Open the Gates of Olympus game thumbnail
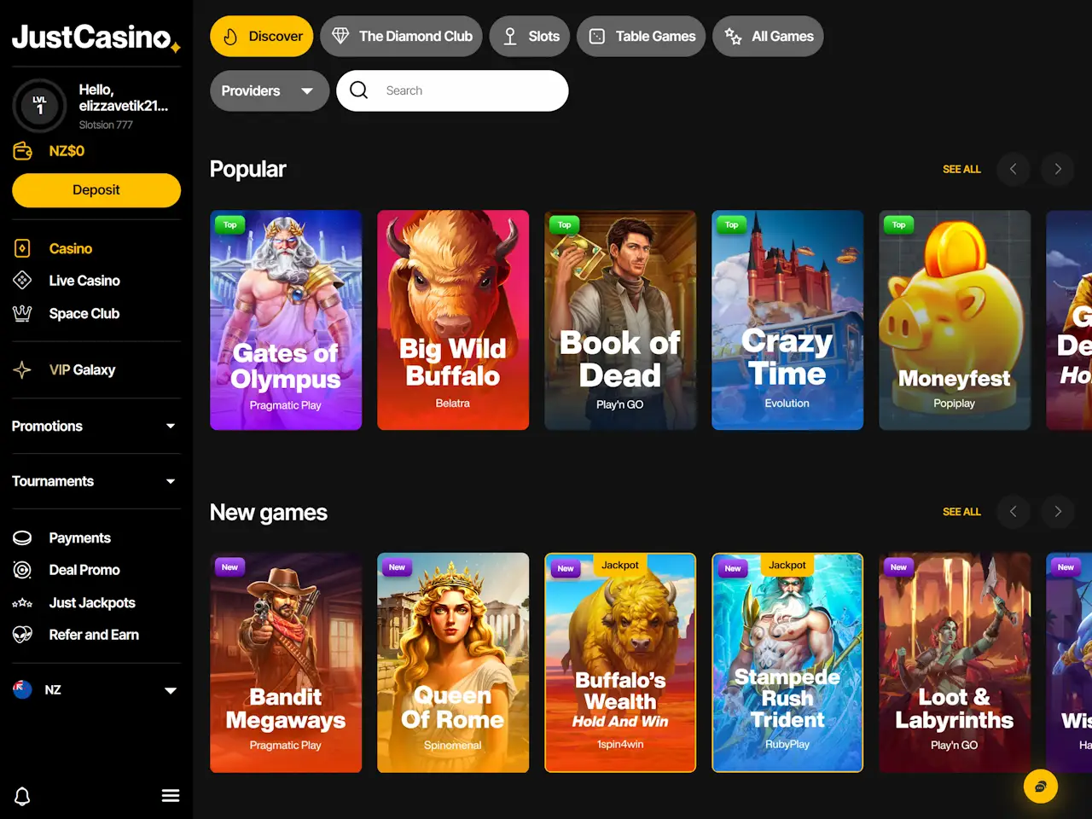Viewport: 1092px width, 819px height. [x=286, y=320]
